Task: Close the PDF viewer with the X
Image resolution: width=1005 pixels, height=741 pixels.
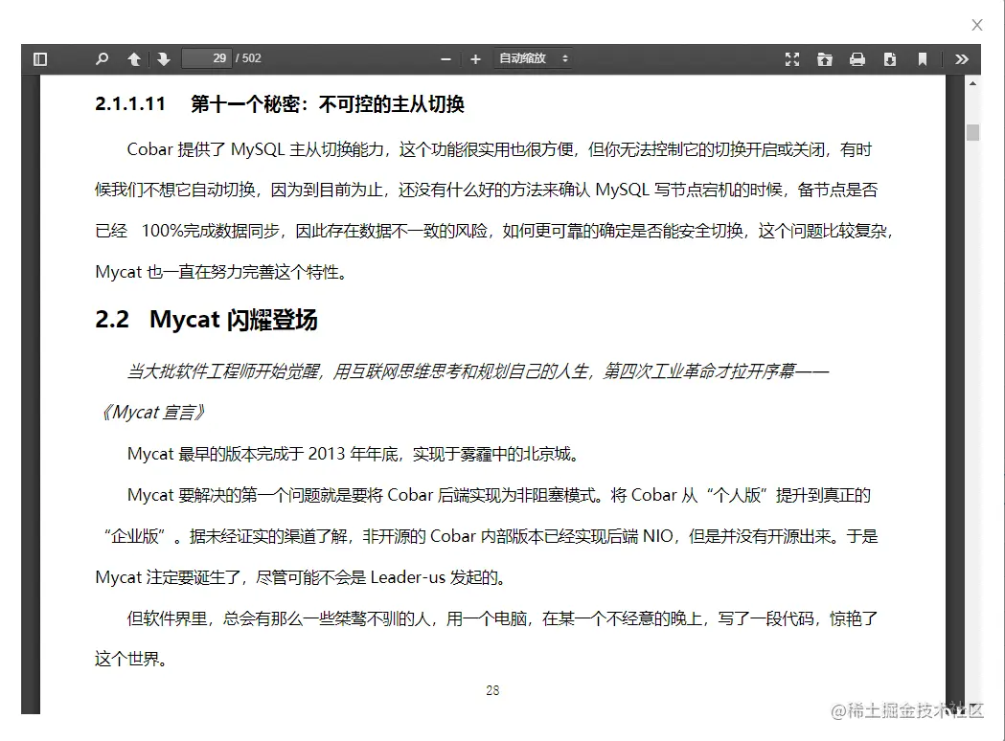Action: point(976,24)
